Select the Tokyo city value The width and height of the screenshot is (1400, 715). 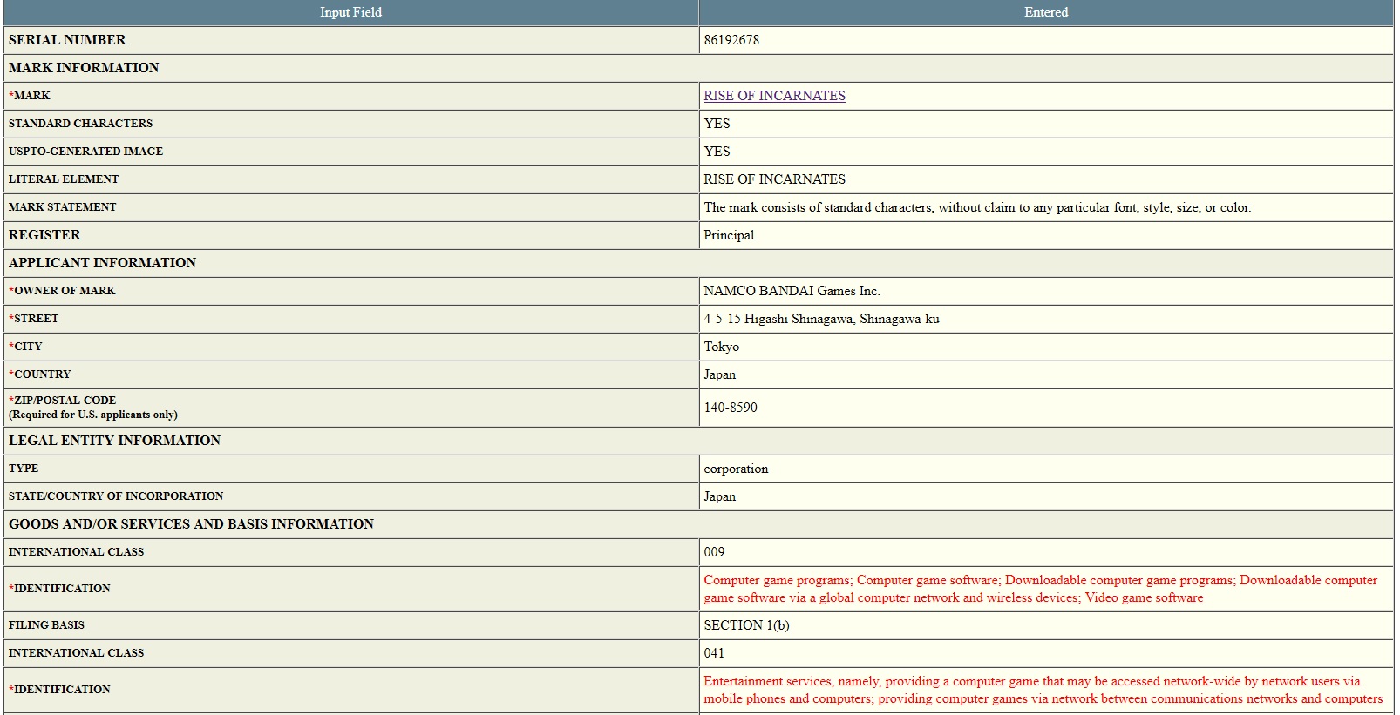pos(721,347)
